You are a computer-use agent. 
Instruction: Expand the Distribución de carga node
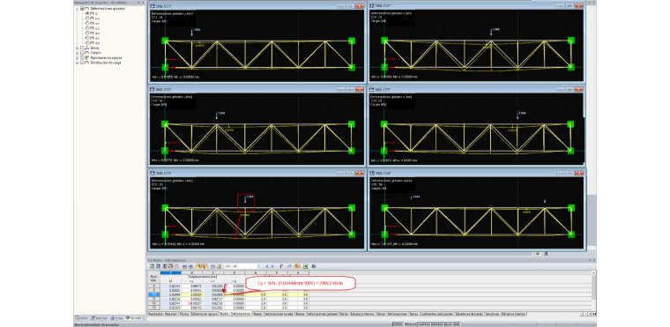(x=77, y=63)
